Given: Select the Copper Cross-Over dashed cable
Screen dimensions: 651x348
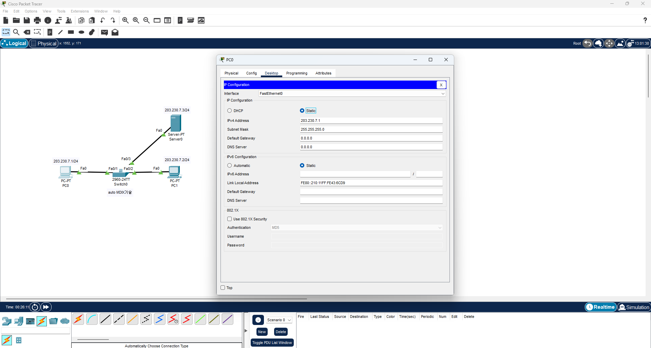Looking at the screenshot, I should [119, 319].
